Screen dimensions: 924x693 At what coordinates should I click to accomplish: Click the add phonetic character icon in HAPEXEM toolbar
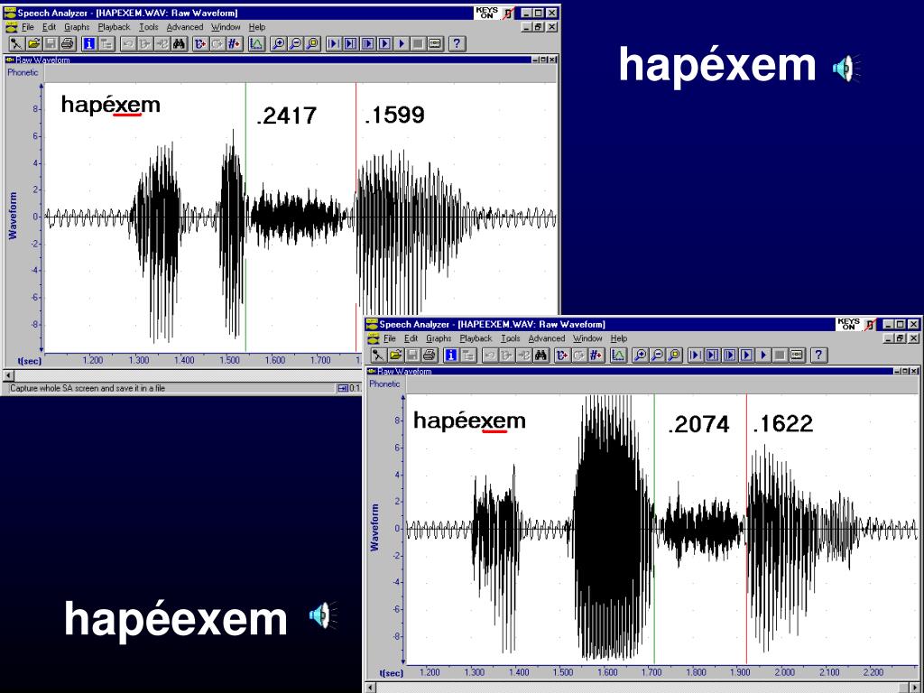point(200,43)
